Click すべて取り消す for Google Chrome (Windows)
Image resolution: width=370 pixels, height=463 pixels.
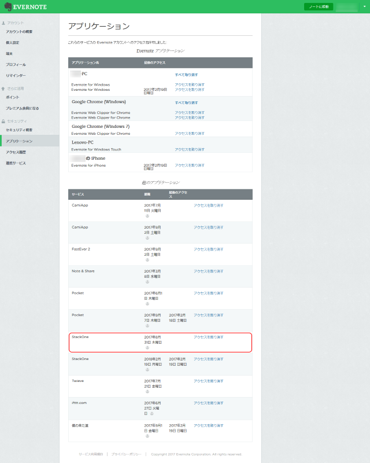[x=186, y=103]
